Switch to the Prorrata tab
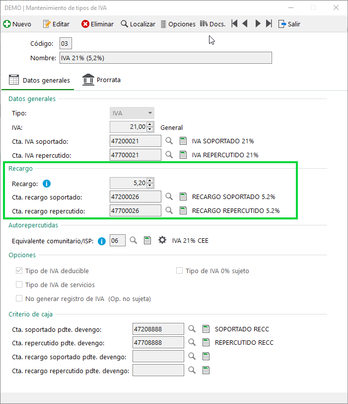This screenshot has height=404, width=348. 102,80
